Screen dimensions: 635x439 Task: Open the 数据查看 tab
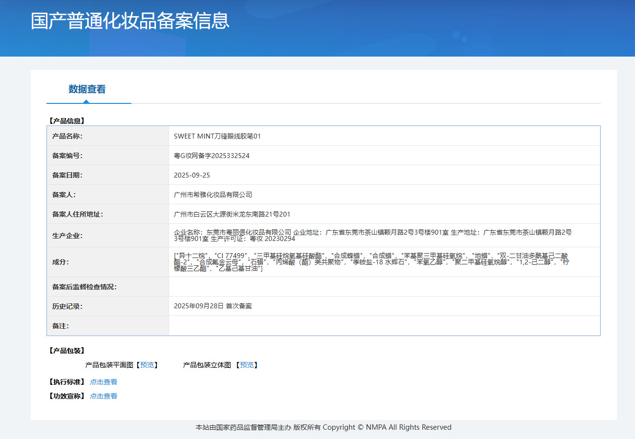click(87, 89)
